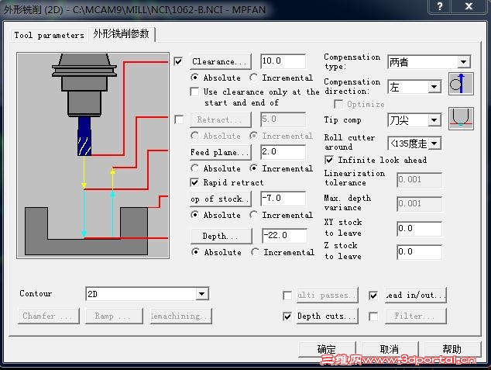The image size is (491, 370).
Task: Click the Max. depth variance field
Action: click(x=419, y=204)
